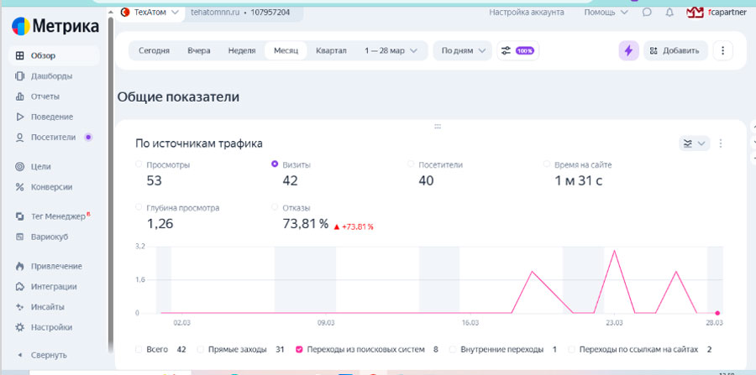
Task: Check Внутренние переходы checkbox
Action: tap(453, 349)
